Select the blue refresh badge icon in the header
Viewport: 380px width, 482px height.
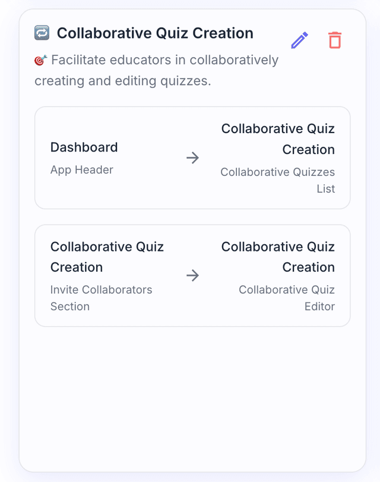40,34
